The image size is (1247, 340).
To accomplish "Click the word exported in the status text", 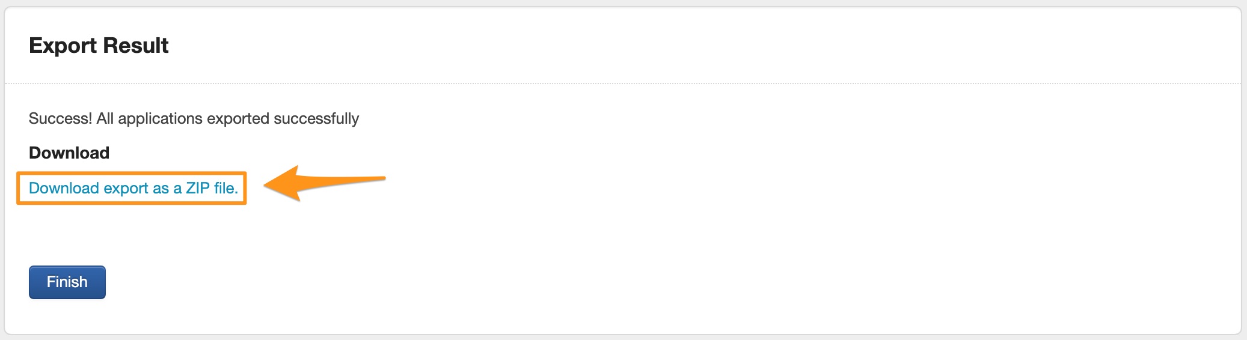I will coord(238,118).
